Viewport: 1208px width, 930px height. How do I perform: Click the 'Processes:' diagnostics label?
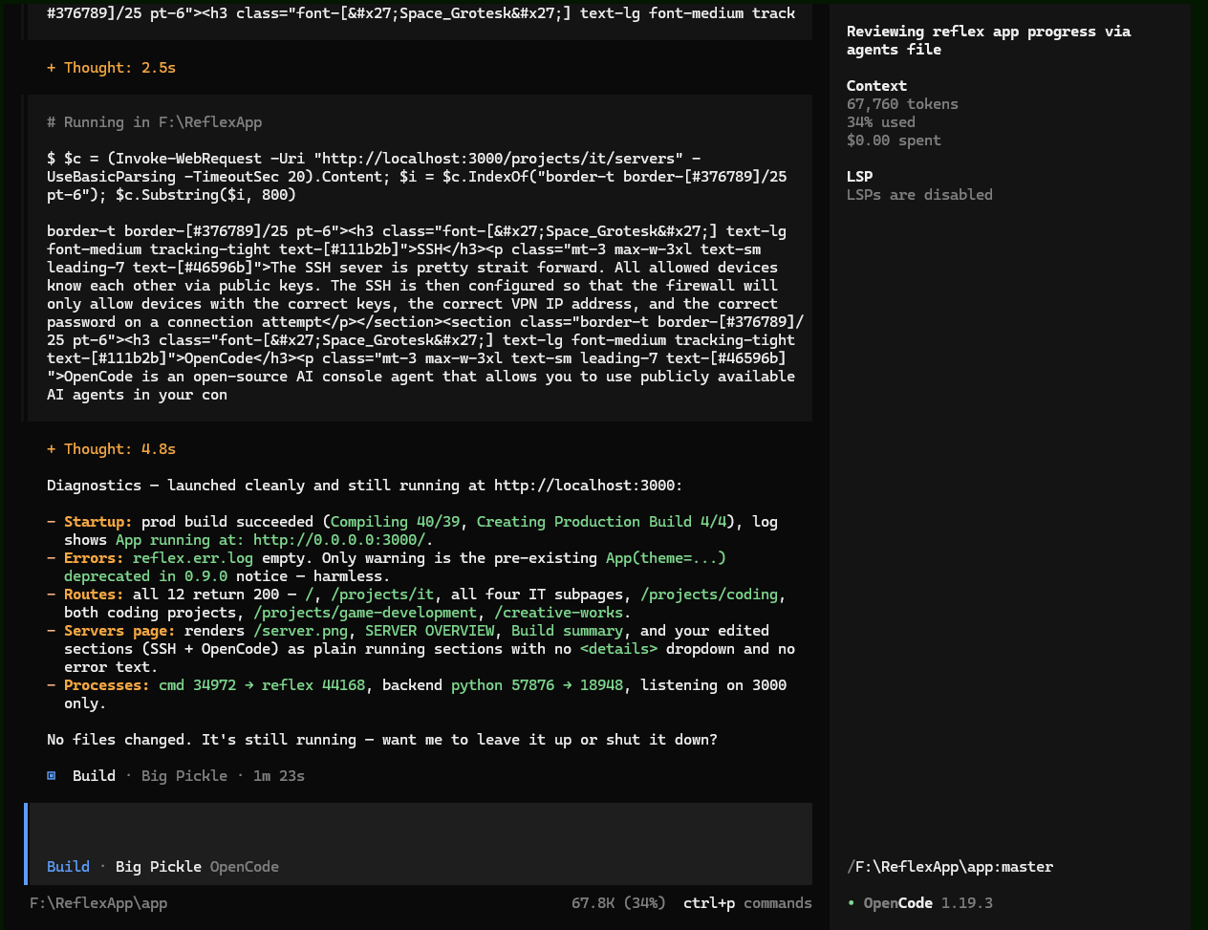pos(107,685)
